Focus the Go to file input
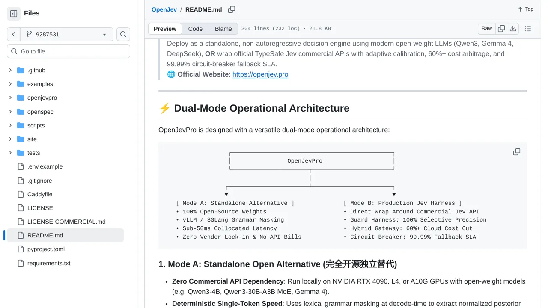The height and width of the screenshot is (308, 548). [68, 51]
